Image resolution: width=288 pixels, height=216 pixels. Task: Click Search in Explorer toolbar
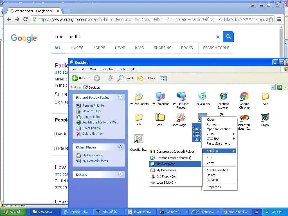pyautogui.click(x=126, y=78)
